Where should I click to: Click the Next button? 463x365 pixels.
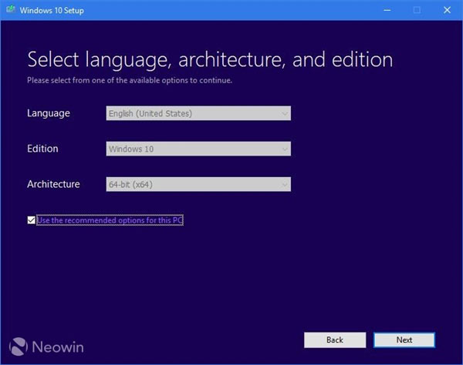pyautogui.click(x=404, y=340)
